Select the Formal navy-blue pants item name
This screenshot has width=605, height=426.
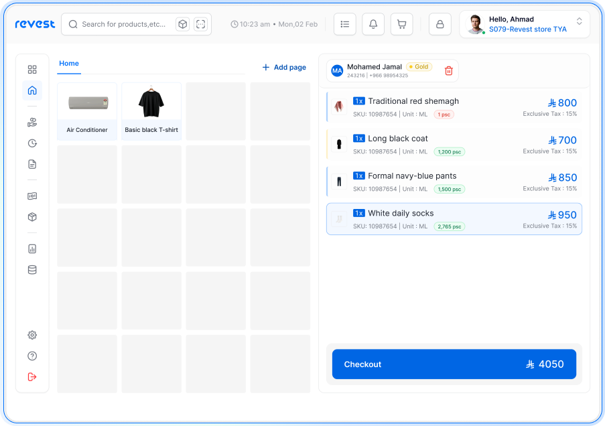click(x=412, y=176)
